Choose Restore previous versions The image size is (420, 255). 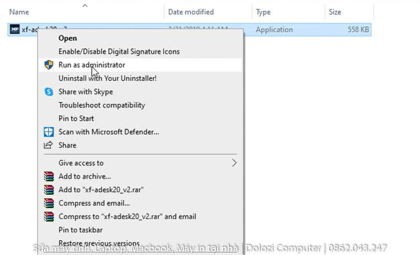coord(99,243)
